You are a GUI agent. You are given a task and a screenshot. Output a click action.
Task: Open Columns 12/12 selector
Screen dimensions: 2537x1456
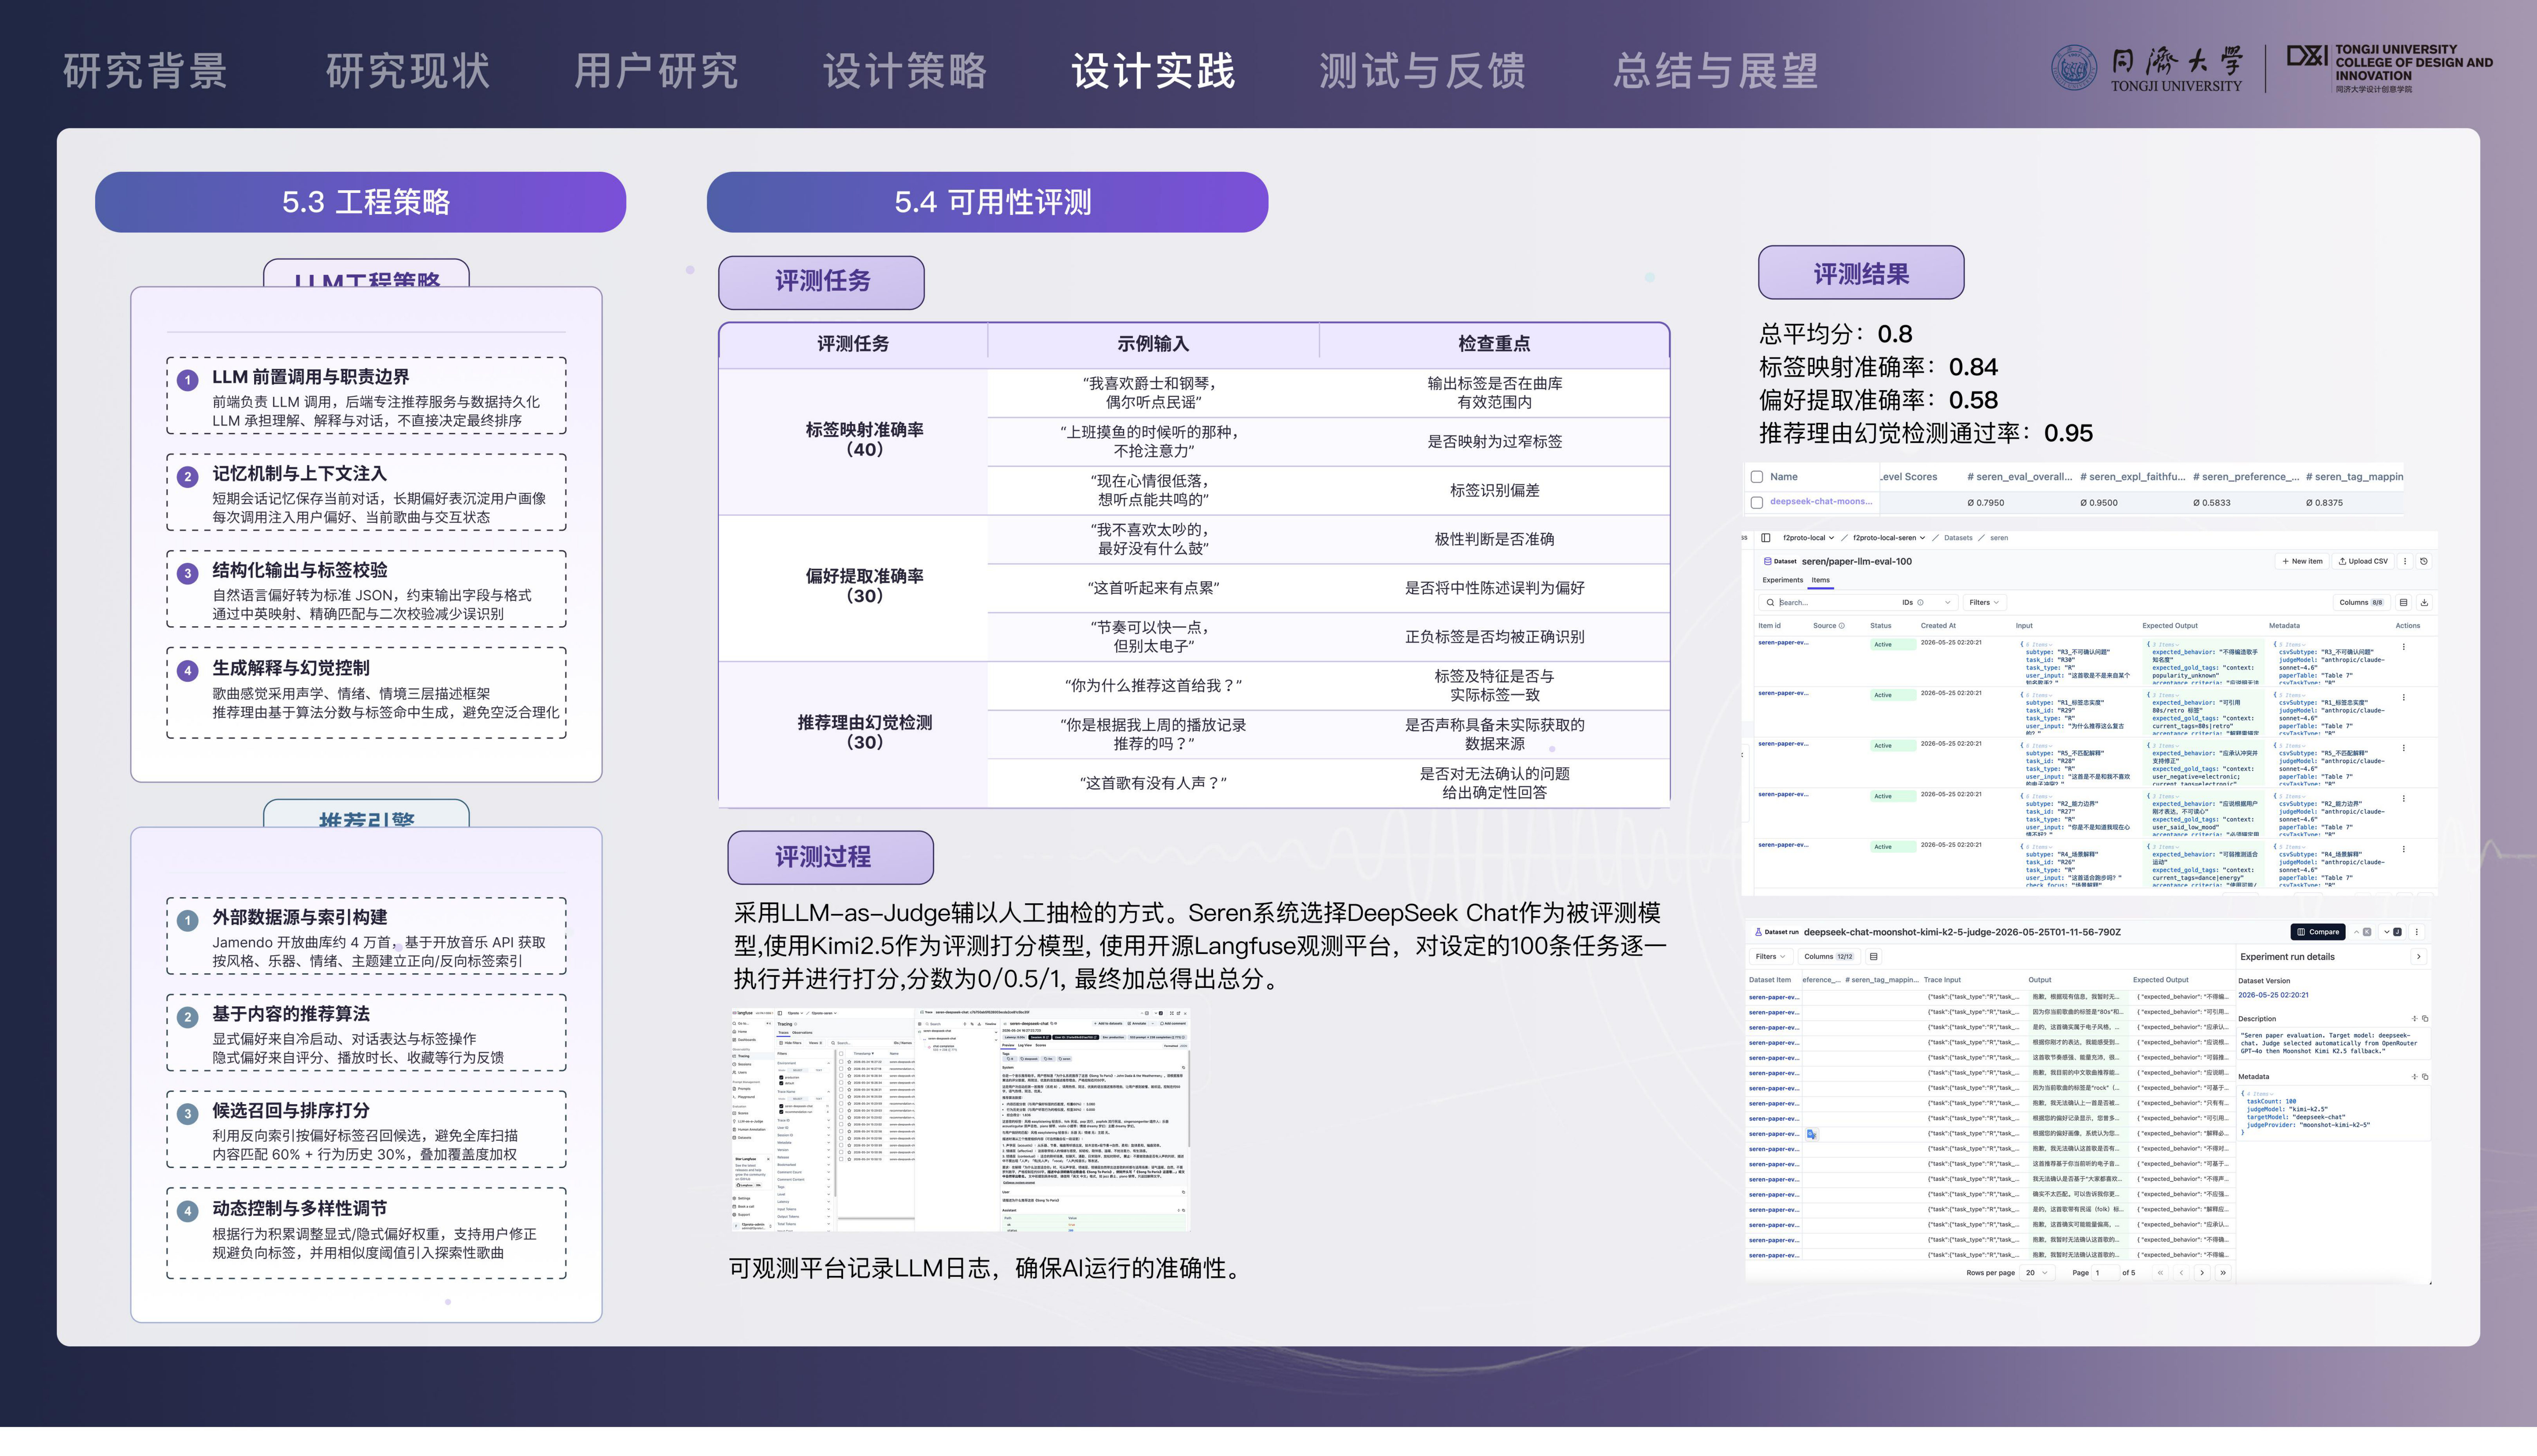[1829, 957]
